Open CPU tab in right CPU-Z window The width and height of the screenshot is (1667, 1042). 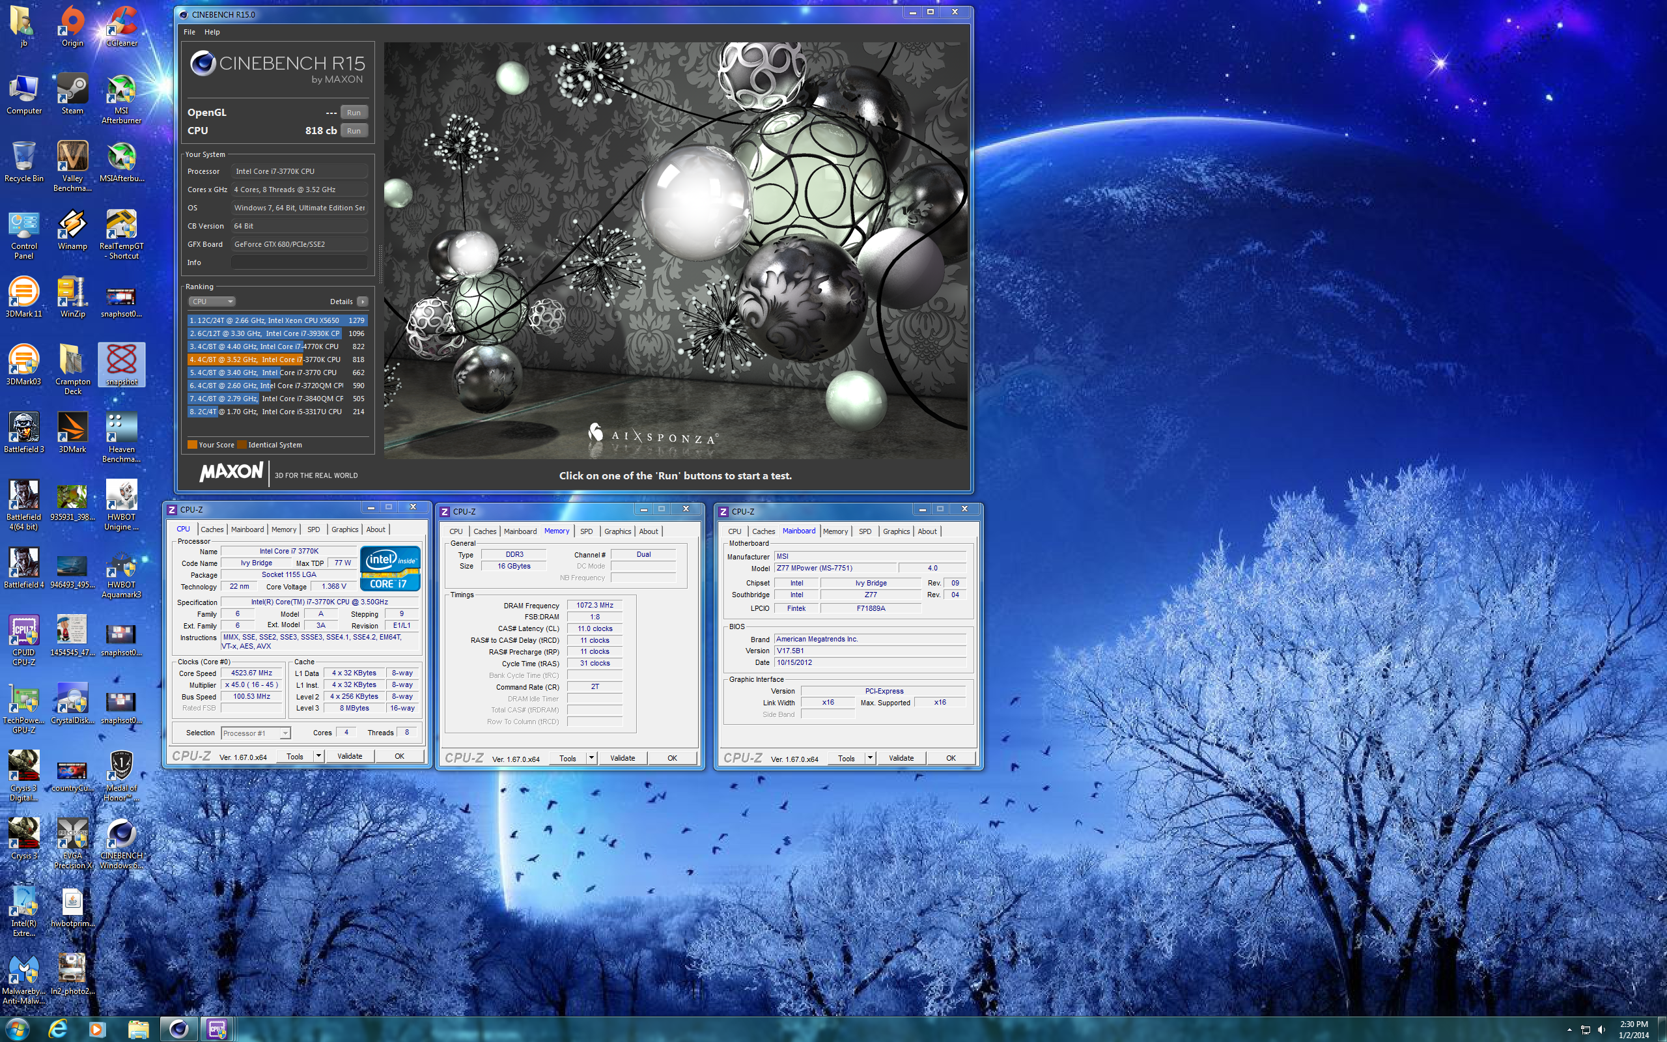click(735, 531)
